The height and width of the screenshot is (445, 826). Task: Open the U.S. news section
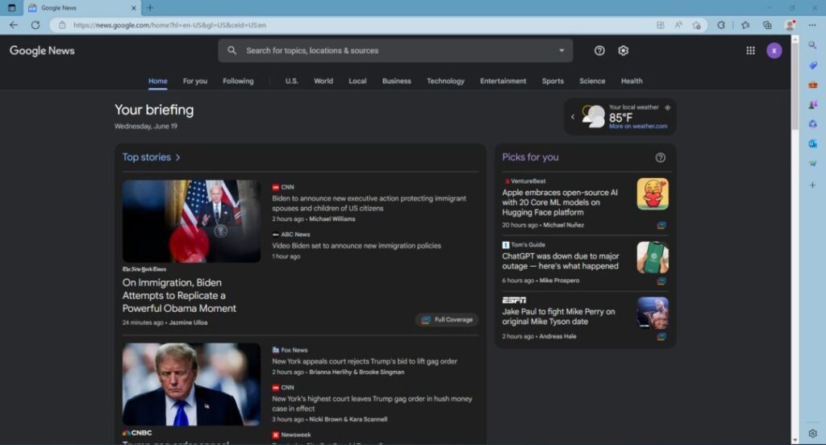pyautogui.click(x=292, y=81)
